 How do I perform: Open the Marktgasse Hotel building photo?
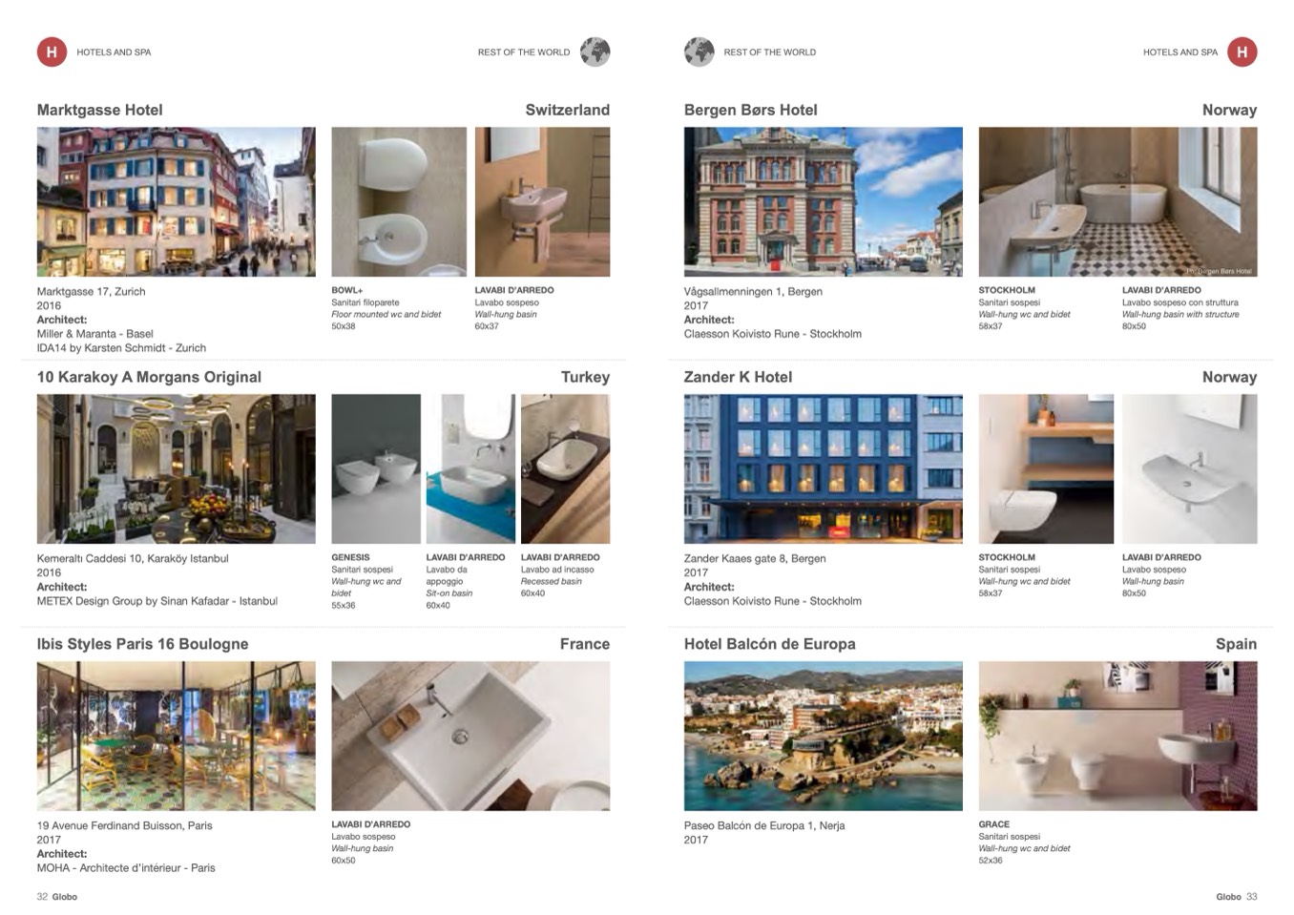[176, 202]
